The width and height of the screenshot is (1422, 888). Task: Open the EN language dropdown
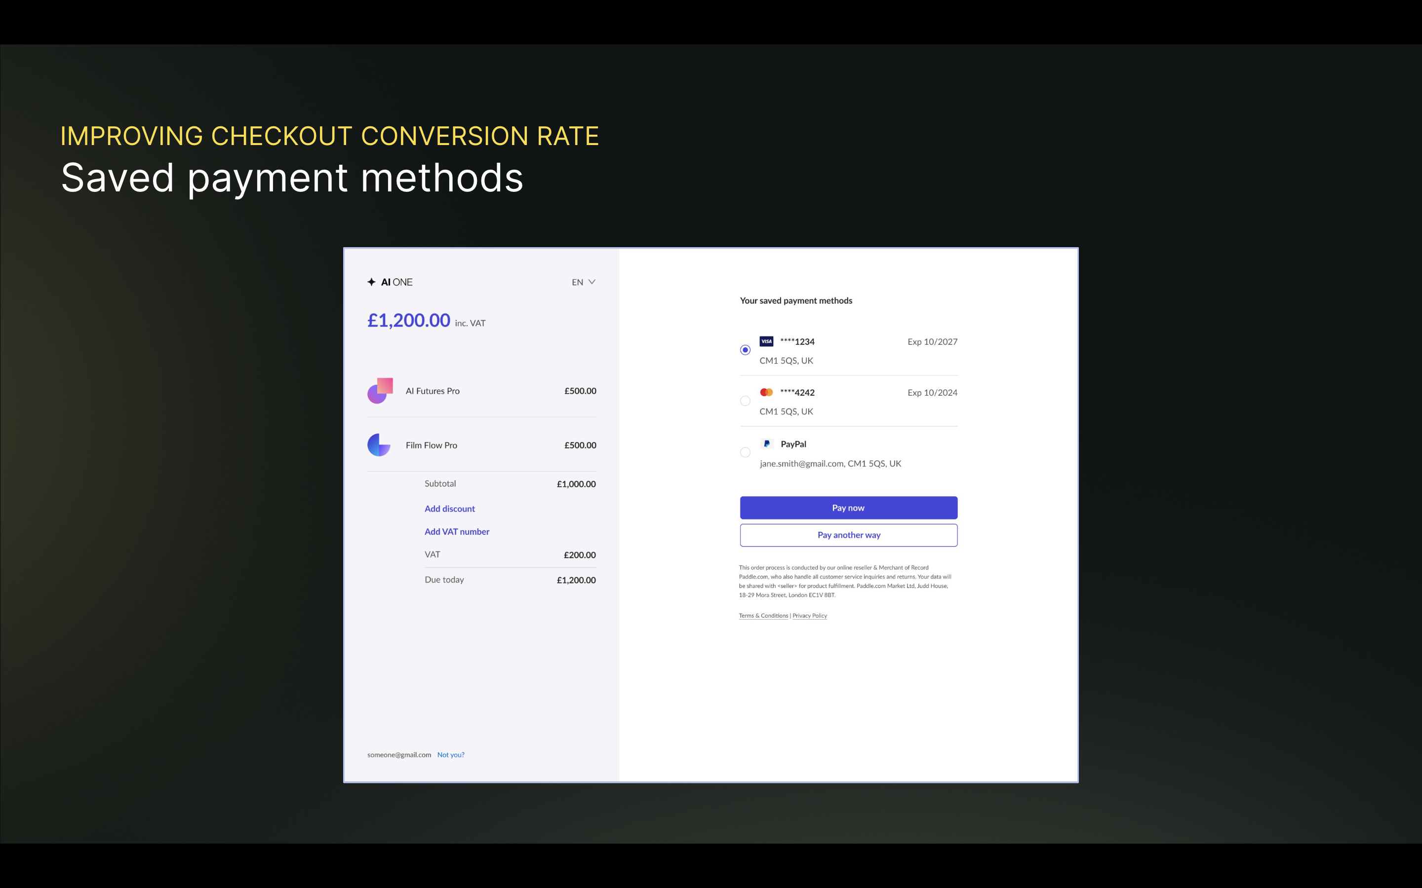[x=578, y=283]
